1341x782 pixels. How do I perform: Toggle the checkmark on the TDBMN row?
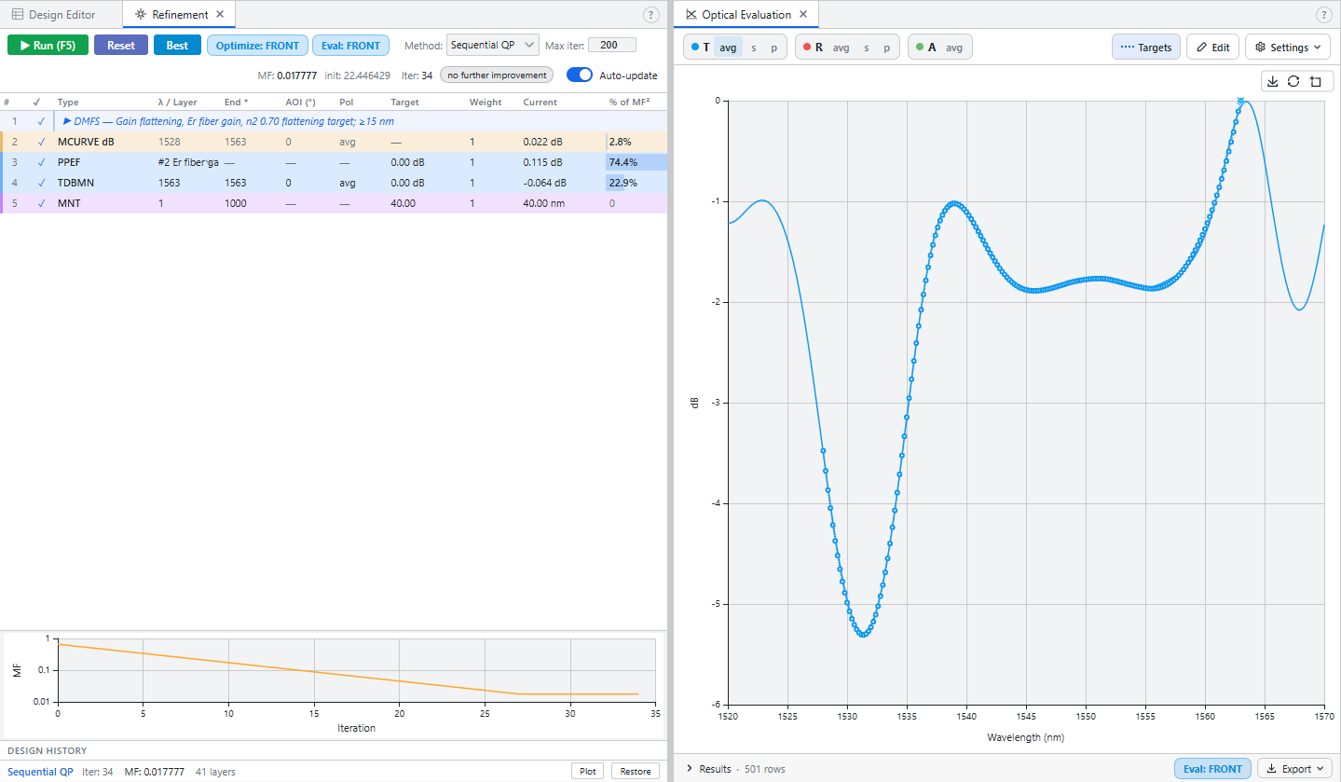click(40, 183)
